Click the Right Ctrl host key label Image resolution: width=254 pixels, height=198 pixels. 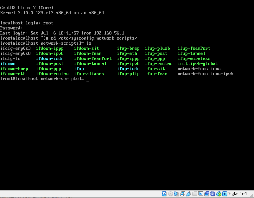[238, 194]
